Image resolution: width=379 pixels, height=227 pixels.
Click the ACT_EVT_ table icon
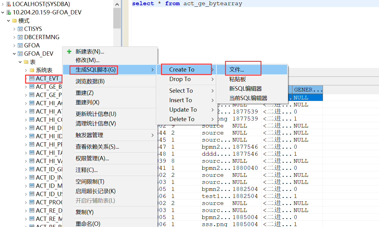[x=32, y=79]
